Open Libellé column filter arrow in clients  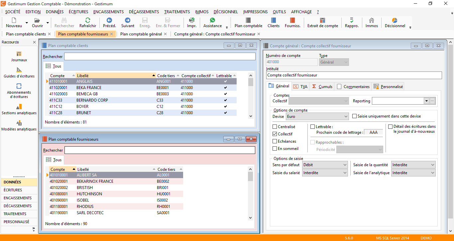[154, 76]
